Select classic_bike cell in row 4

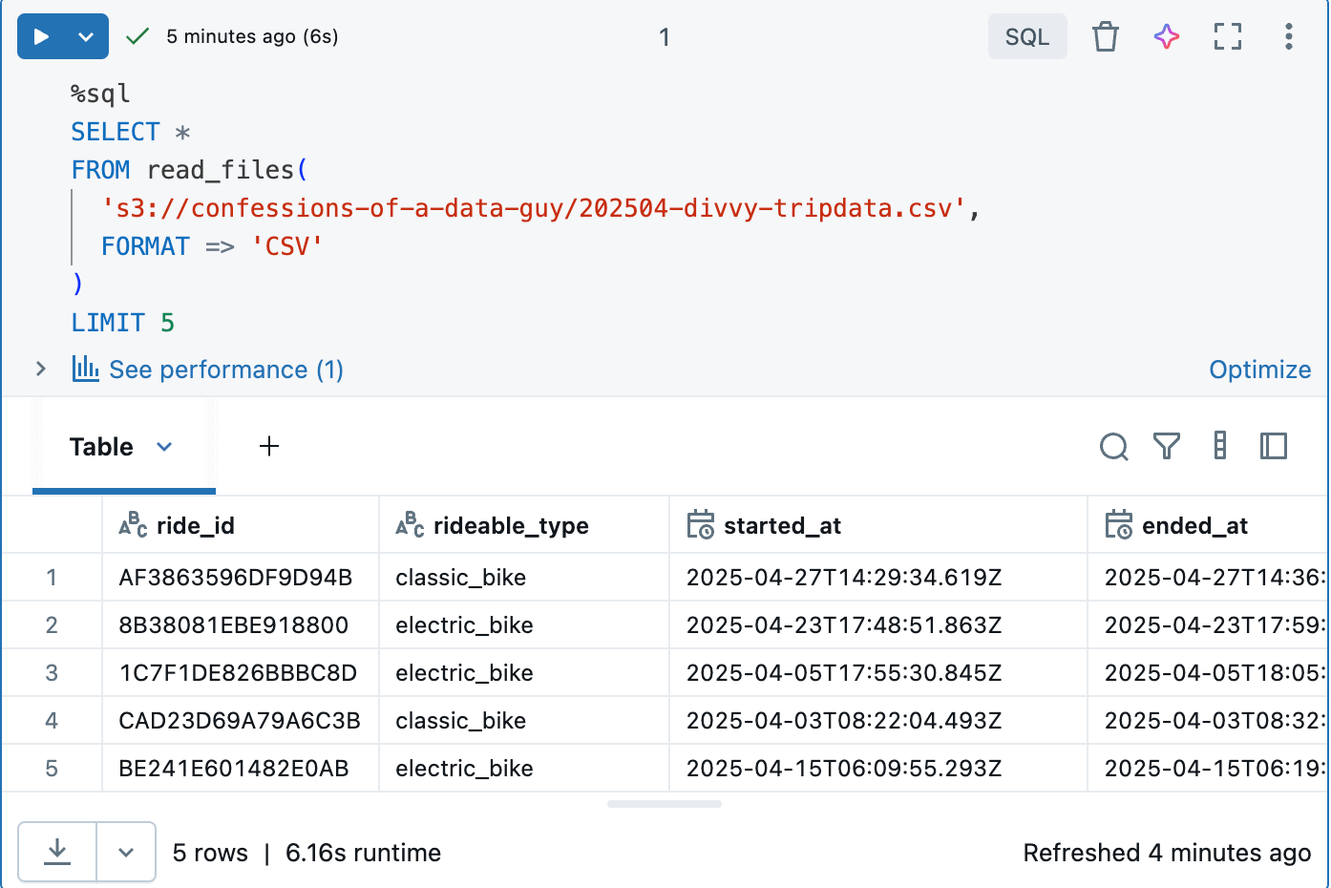524,720
